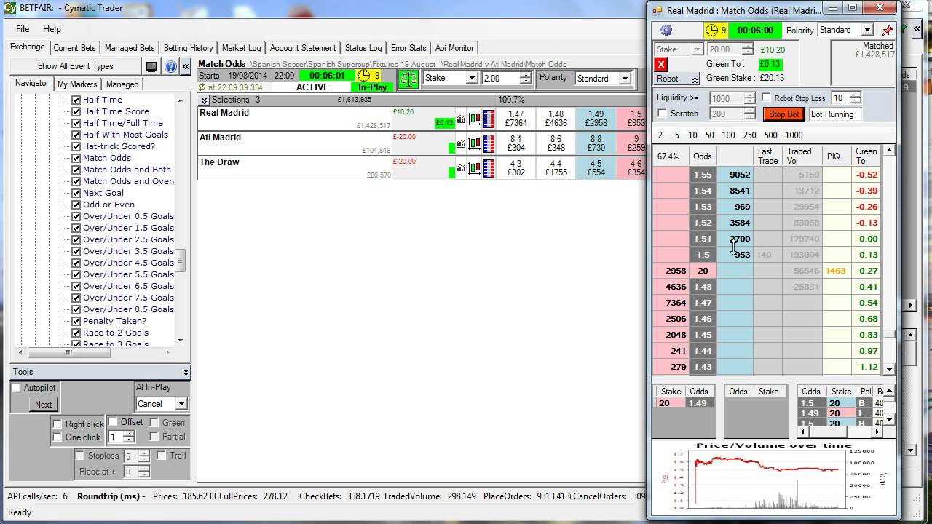932x524 pixels.
Task: Switch to the Account Statement tab
Action: pyautogui.click(x=303, y=48)
